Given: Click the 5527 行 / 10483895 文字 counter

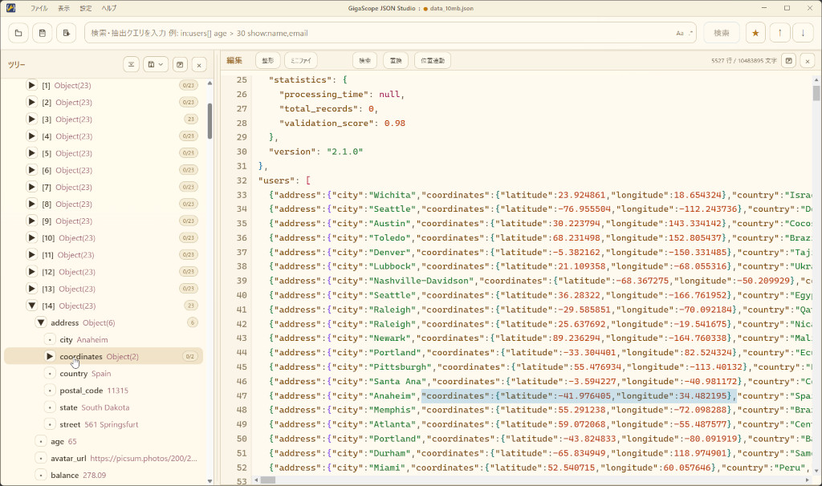Looking at the screenshot, I should (744, 61).
